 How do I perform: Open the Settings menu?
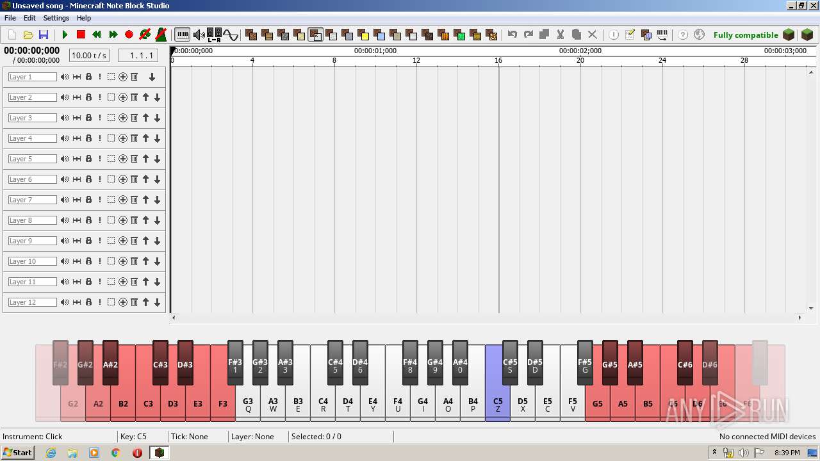point(56,18)
